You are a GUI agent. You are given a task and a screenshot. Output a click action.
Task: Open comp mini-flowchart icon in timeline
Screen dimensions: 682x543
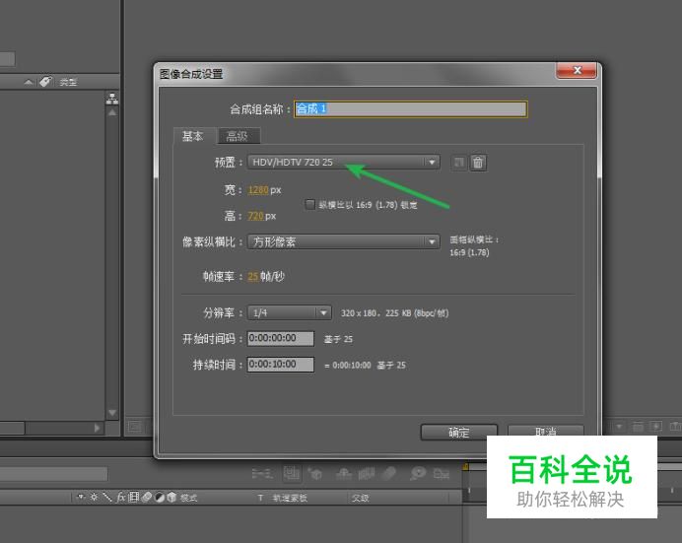(262, 473)
